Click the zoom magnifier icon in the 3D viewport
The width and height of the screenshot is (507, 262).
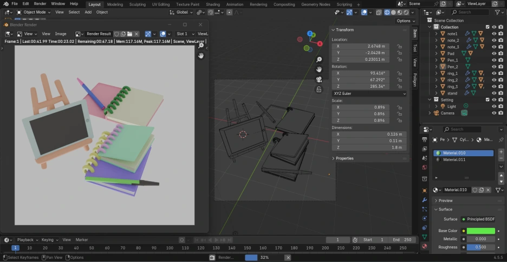(x=320, y=60)
